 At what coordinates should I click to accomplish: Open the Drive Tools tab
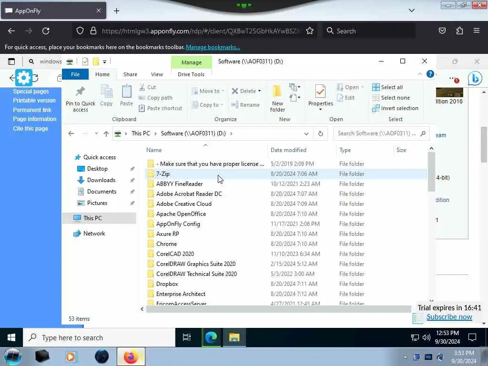(x=191, y=74)
